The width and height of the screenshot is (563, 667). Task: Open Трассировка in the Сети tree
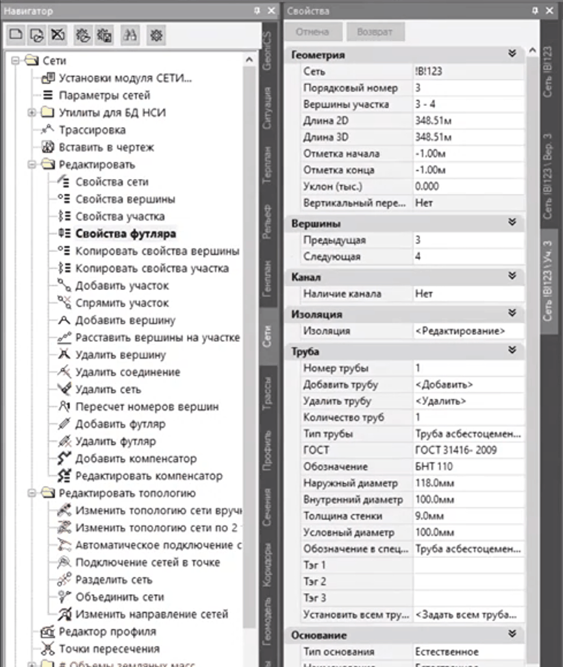point(92,130)
